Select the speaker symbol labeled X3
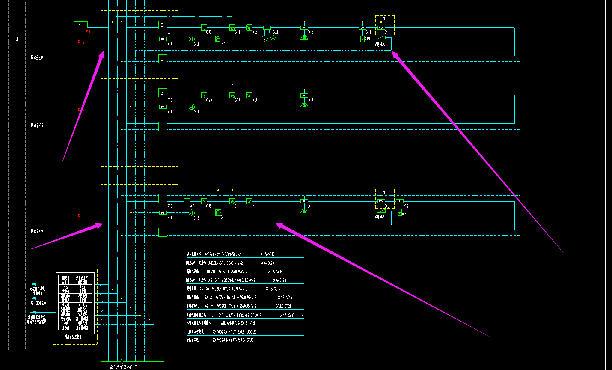 point(192,39)
